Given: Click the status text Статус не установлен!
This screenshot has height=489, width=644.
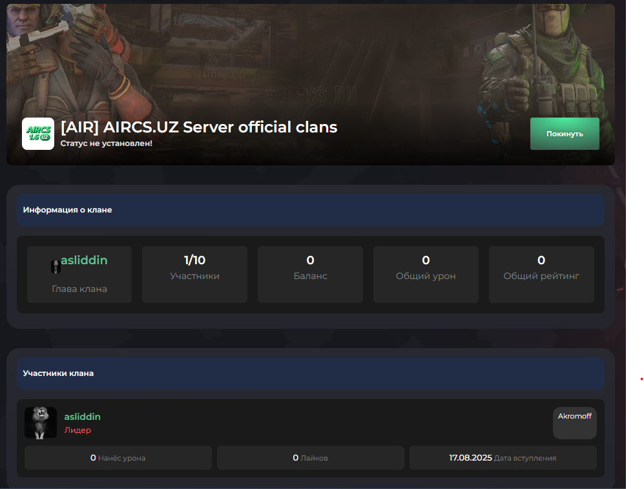Looking at the screenshot, I should pos(107,143).
